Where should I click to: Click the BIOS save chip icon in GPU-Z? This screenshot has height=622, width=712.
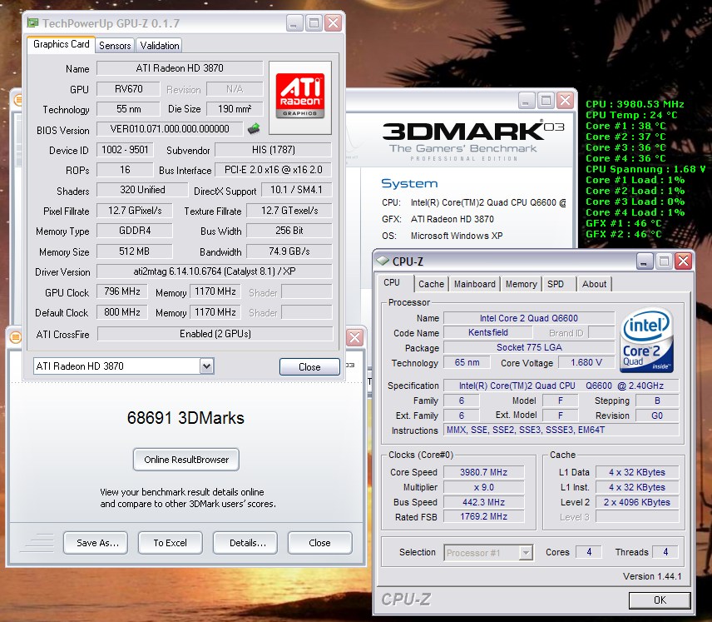(254, 129)
